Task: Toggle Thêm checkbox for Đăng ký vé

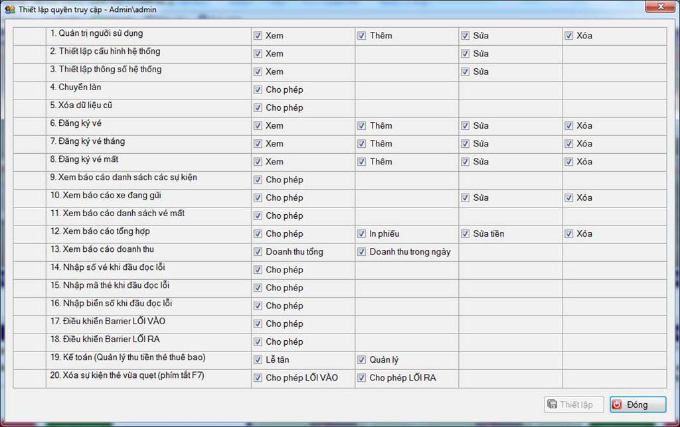Action: [362, 126]
